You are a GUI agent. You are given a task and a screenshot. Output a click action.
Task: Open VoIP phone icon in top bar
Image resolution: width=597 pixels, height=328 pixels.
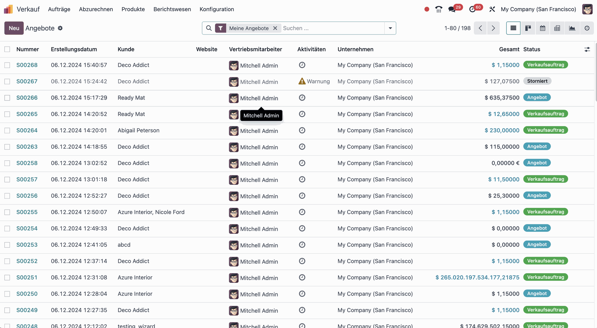438,9
